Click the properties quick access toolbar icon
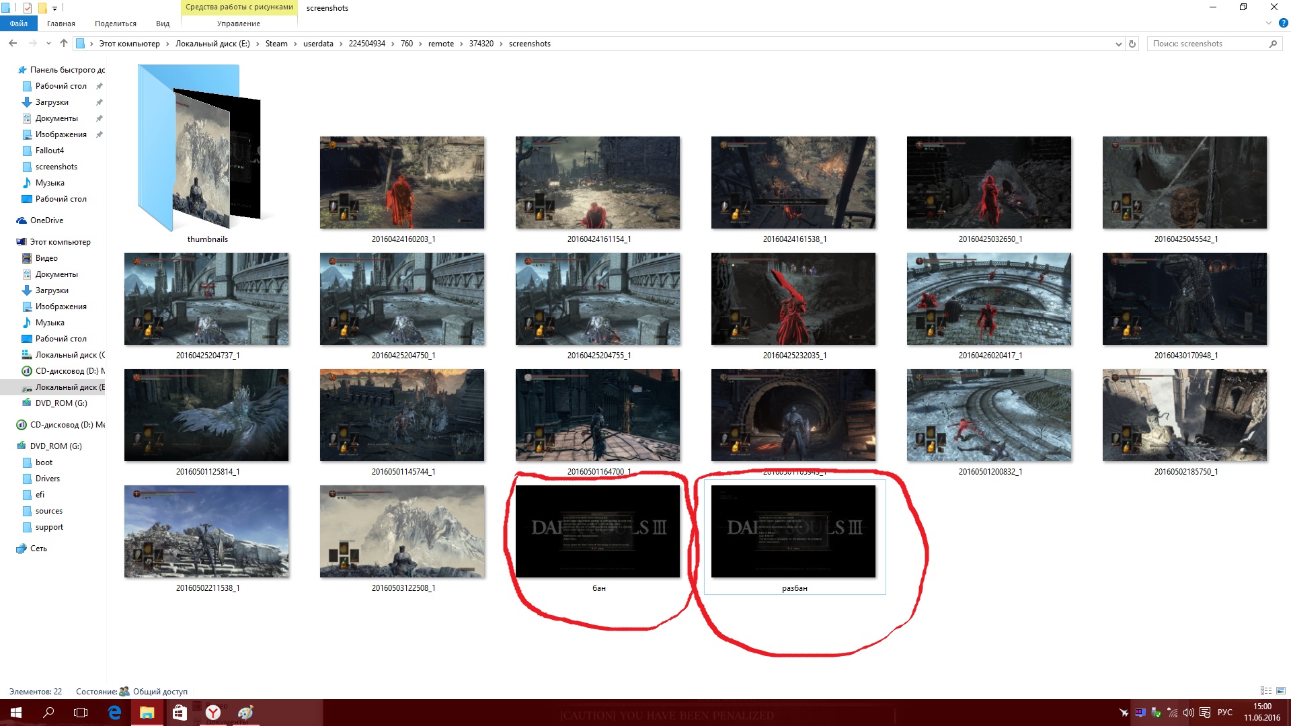 [28, 8]
